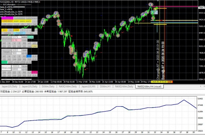
Task: Click the plus lot increment button
Action: pos(30,30)
